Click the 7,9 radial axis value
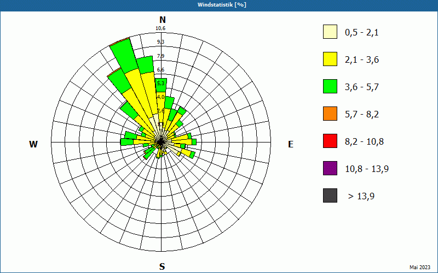This screenshot has height=273, width=438. coord(160,56)
